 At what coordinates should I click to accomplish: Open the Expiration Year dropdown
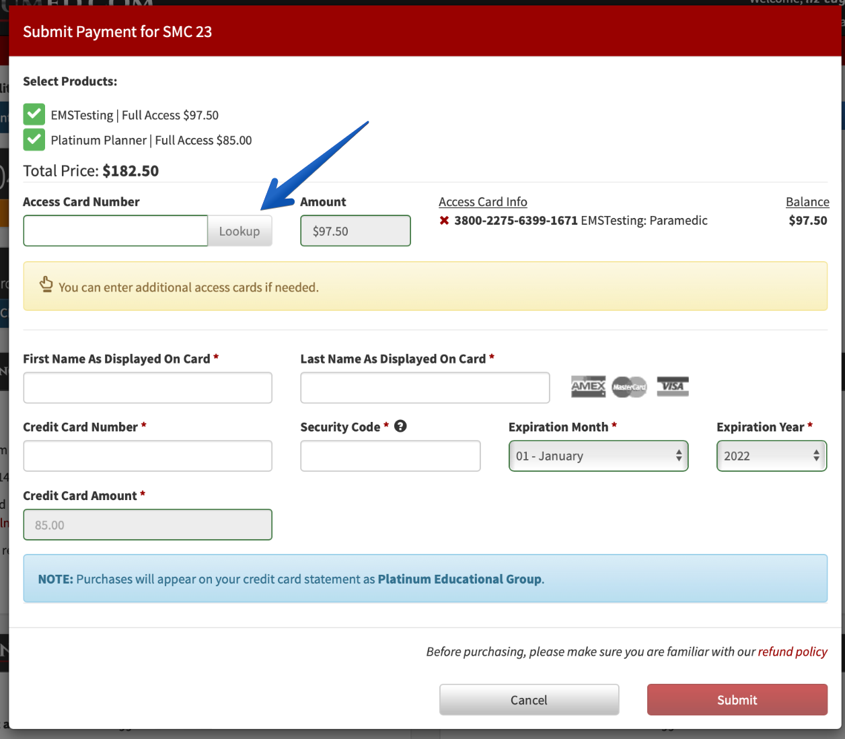tap(772, 456)
